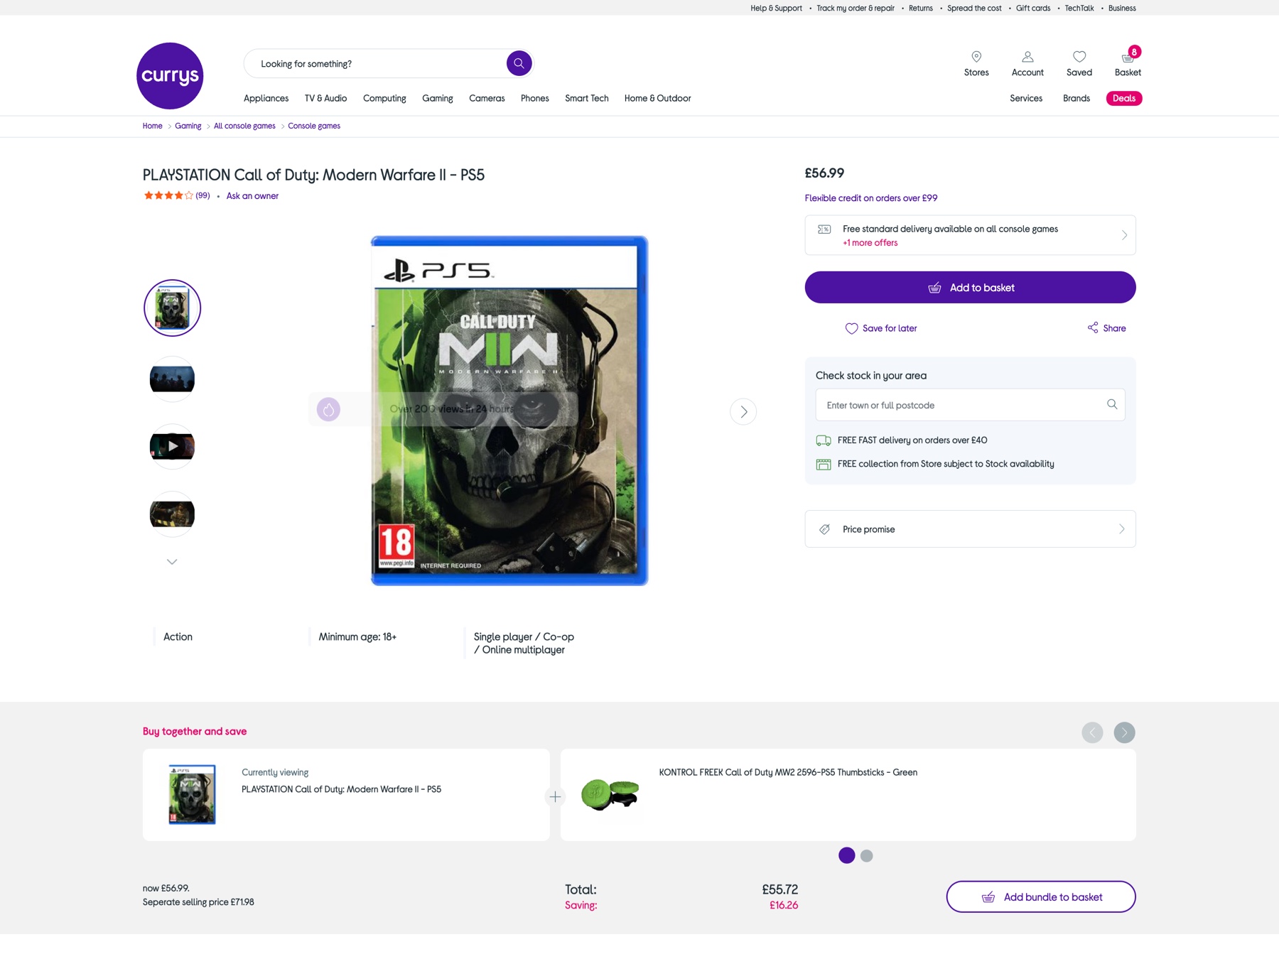Click the purple search magnifier button
This screenshot has height=959, width=1279.
point(519,63)
